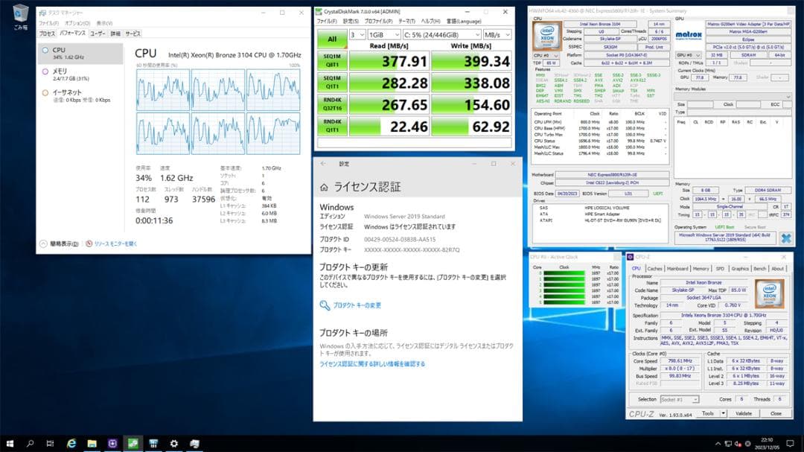Click the Settings gear icon on the taskbar

(x=173, y=443)
